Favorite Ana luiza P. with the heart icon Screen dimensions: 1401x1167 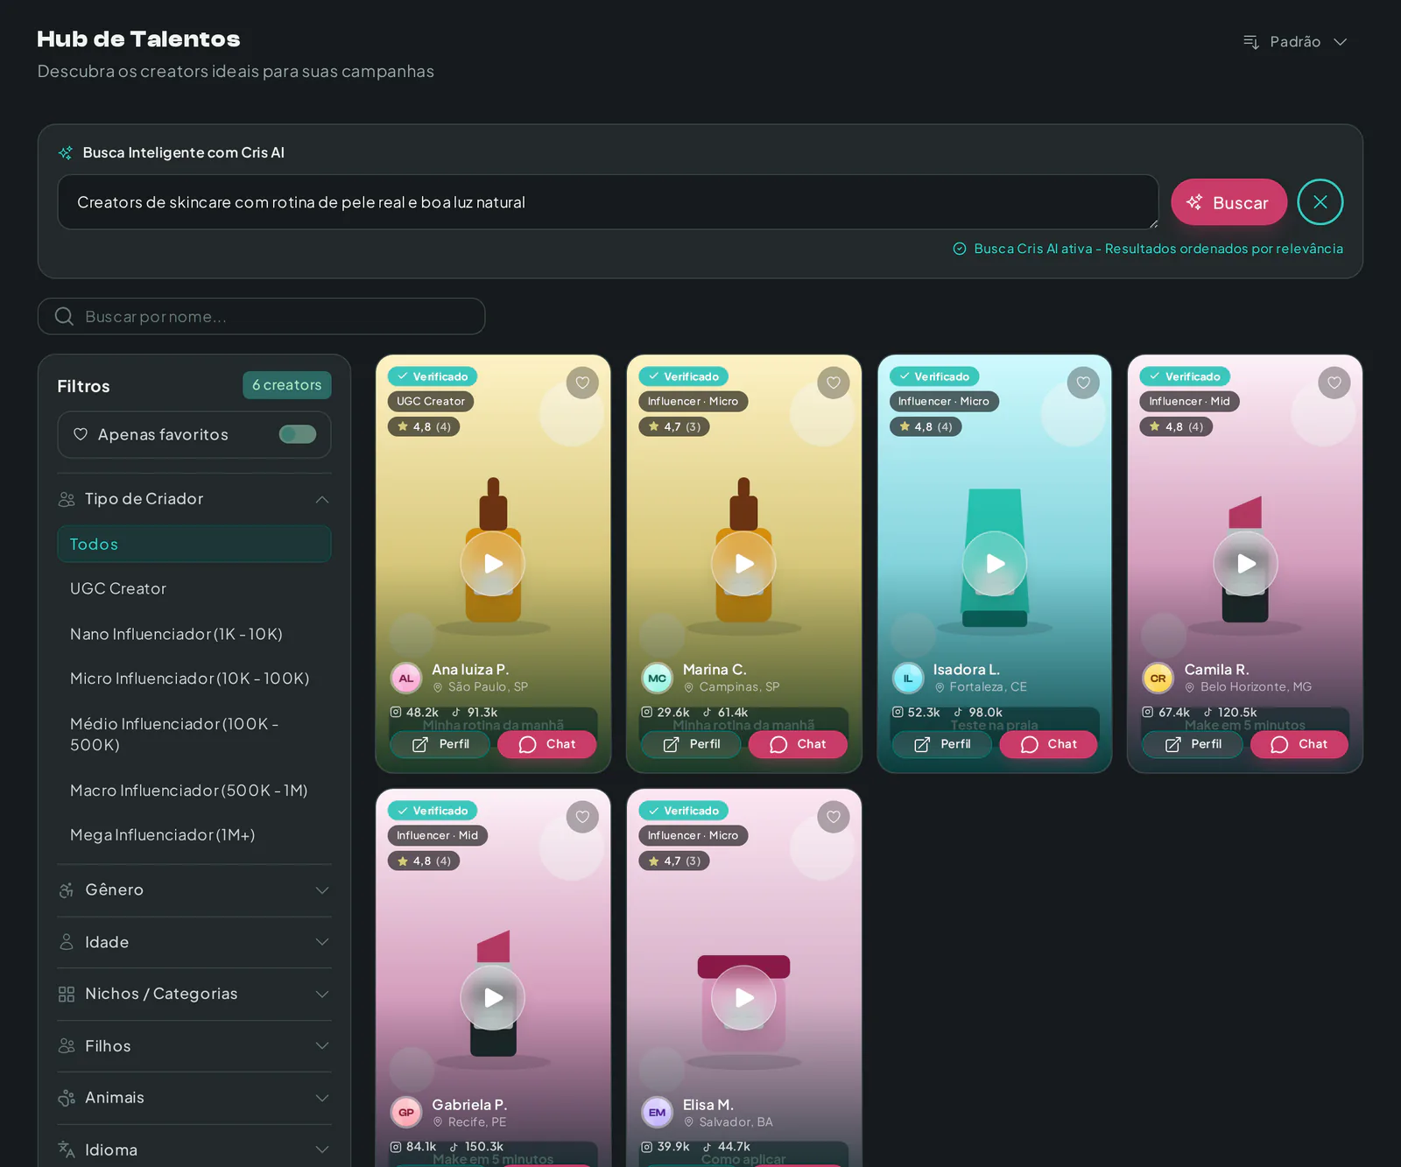(582, 383)
